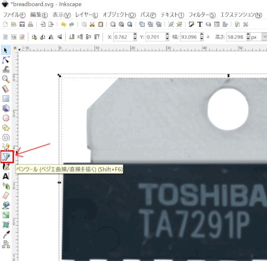Viewport: 267px width, 261px height.
Task: Click the Print icon
Action: click(x=30, y=24)
